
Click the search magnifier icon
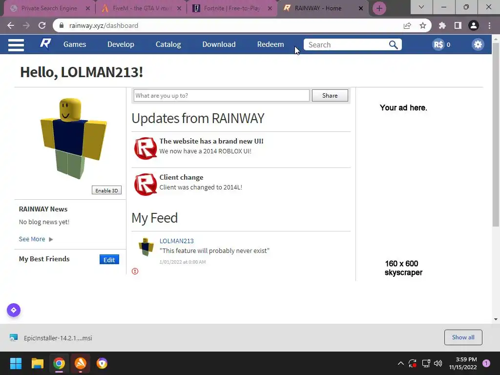click(394, 44)
